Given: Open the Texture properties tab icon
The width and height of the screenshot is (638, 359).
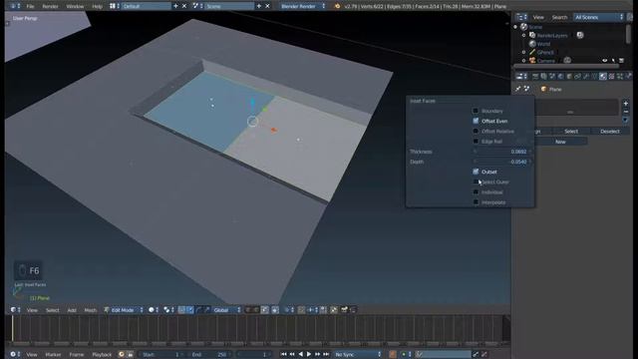Looking at the screenshot, I should 611,76.
